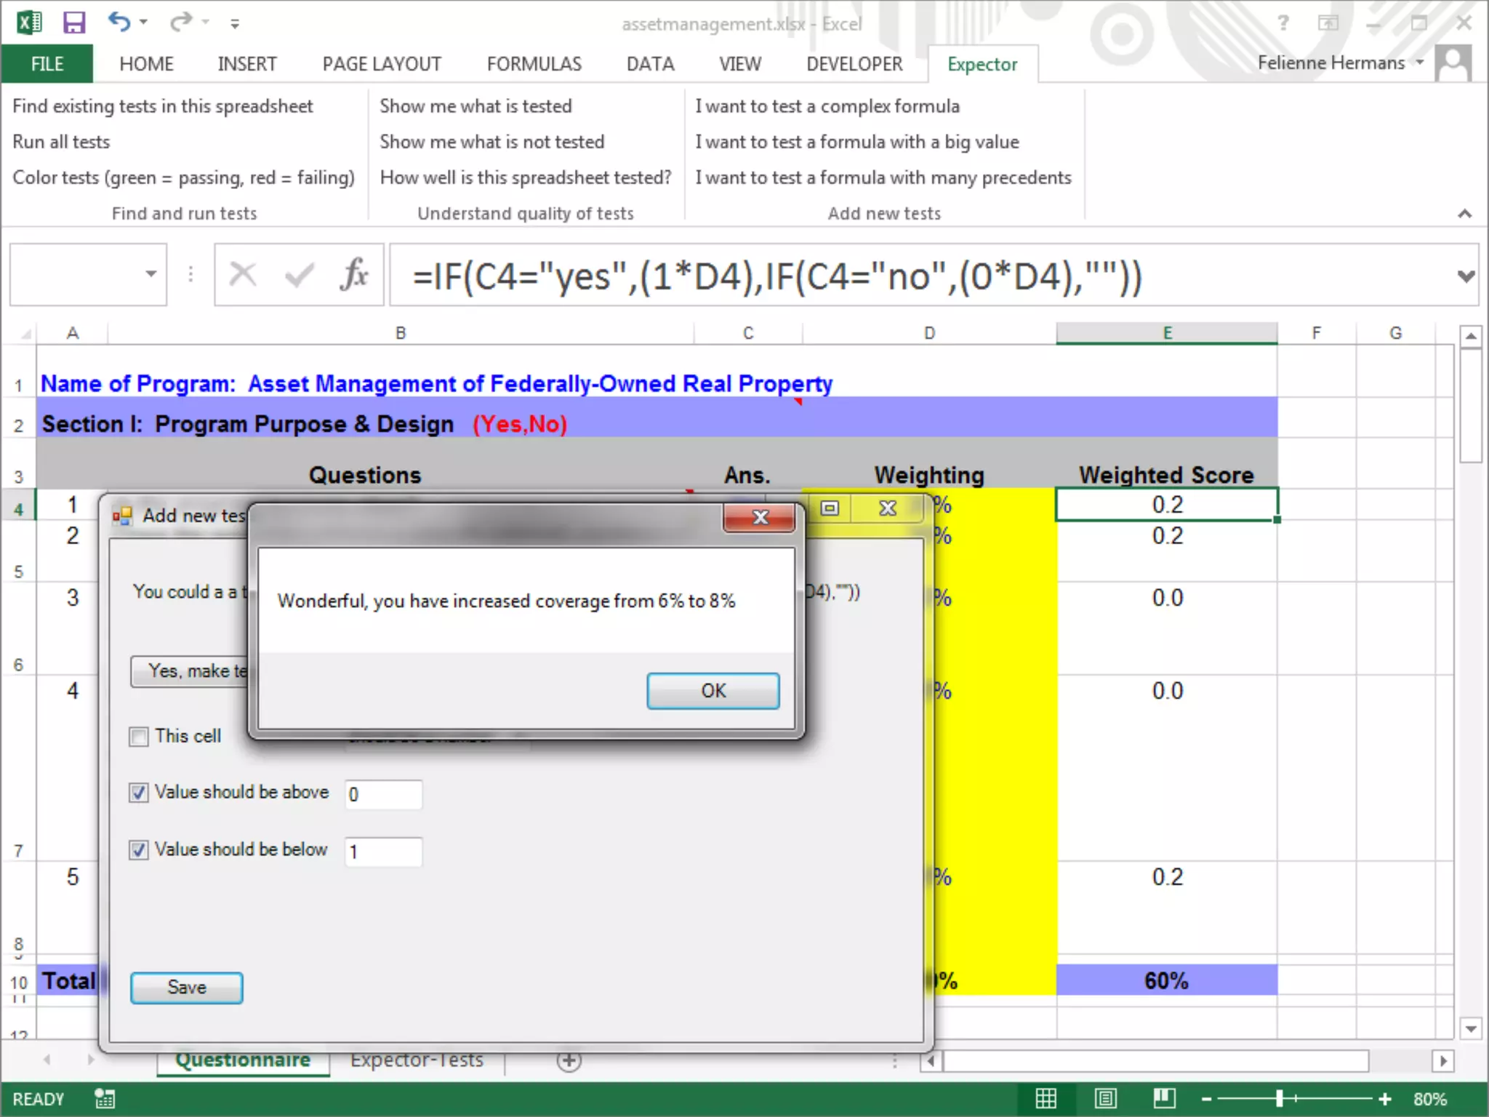Click the Value should be below field
This screenshot has width=1489, height=1117.
(383, 852)
